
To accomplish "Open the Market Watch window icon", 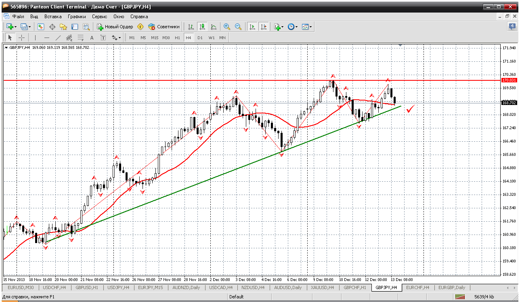I will (x=41, y=27).
